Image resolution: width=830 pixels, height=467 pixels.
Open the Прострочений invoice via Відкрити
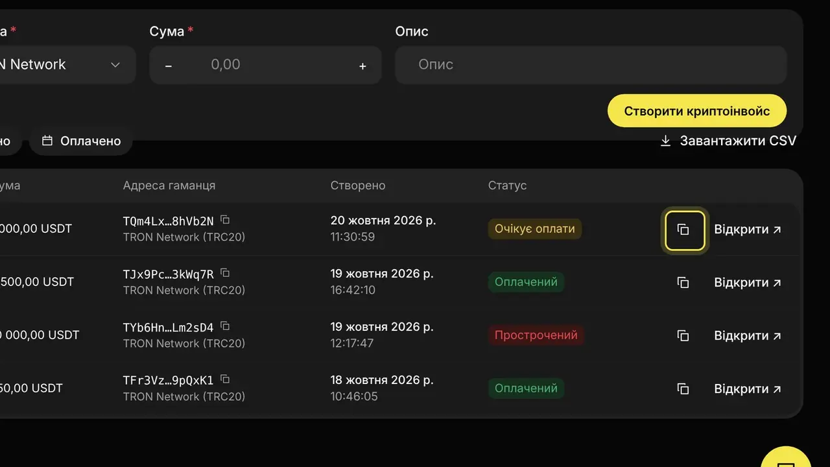748,336
